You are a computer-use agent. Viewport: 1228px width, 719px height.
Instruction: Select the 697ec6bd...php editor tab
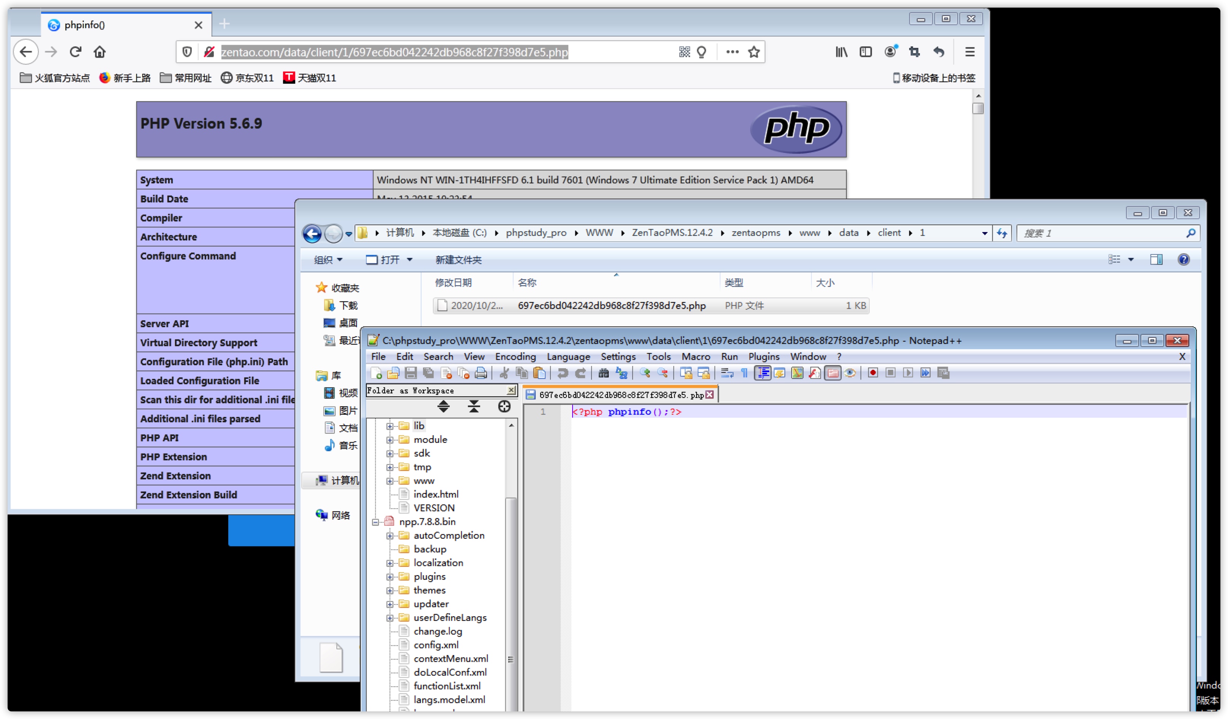(x=620, y=395)
